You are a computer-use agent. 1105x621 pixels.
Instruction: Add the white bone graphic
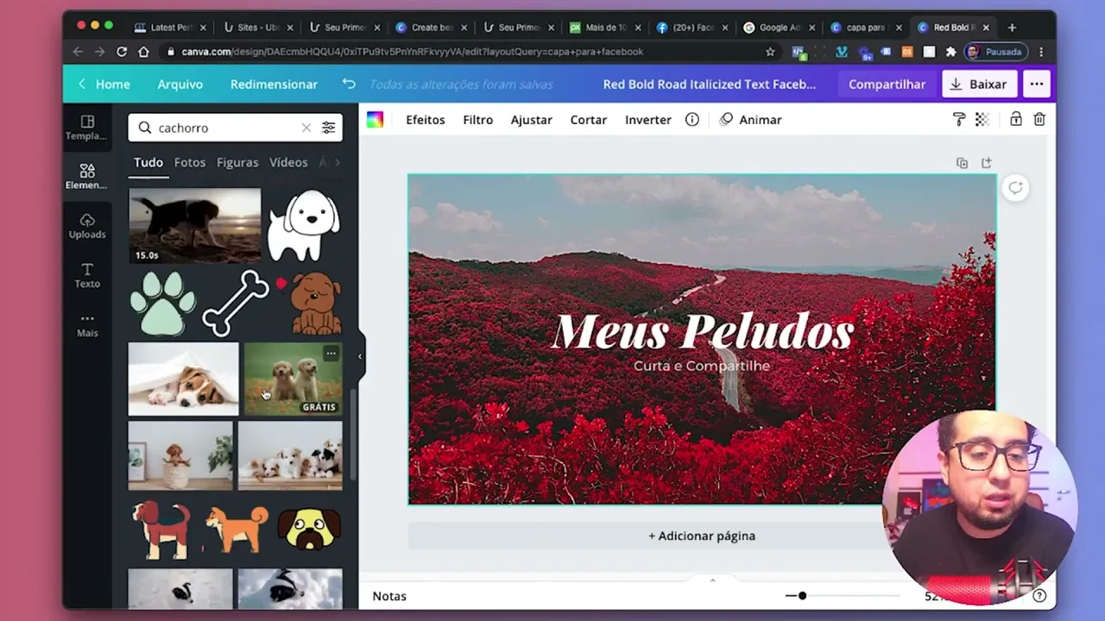tap(236, 303)
